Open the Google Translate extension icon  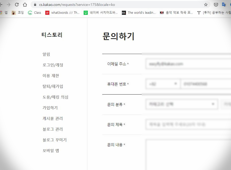coord(224,5)
